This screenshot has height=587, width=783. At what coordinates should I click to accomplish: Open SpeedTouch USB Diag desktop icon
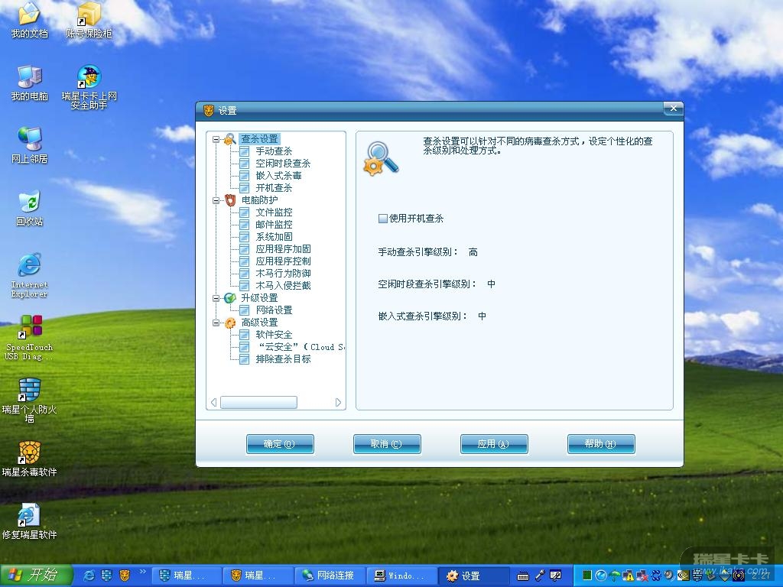pyautogui.click(x=30, y=338)
